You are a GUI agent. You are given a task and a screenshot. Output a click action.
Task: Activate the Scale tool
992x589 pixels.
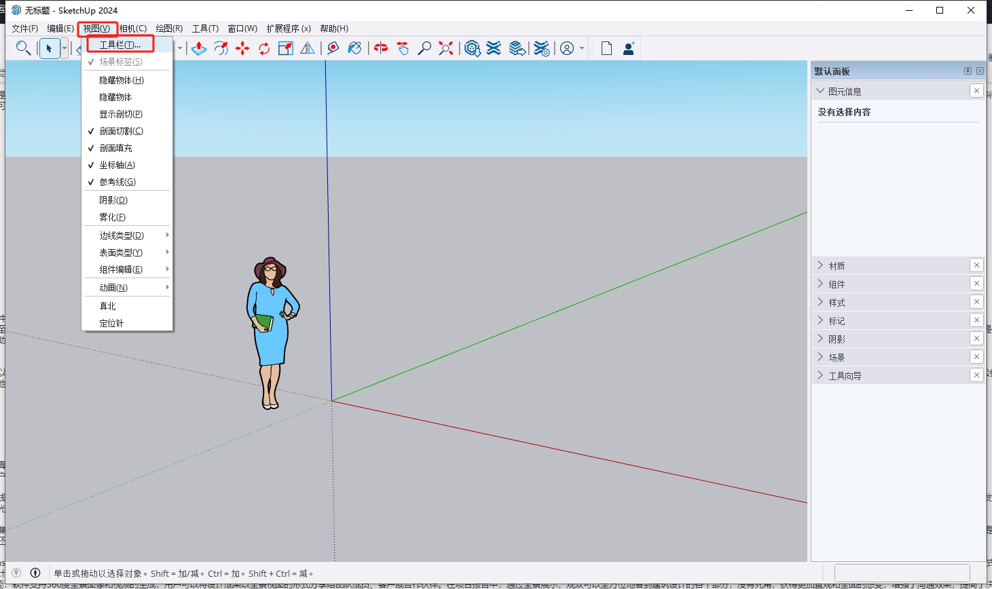(x=286, y=48)
